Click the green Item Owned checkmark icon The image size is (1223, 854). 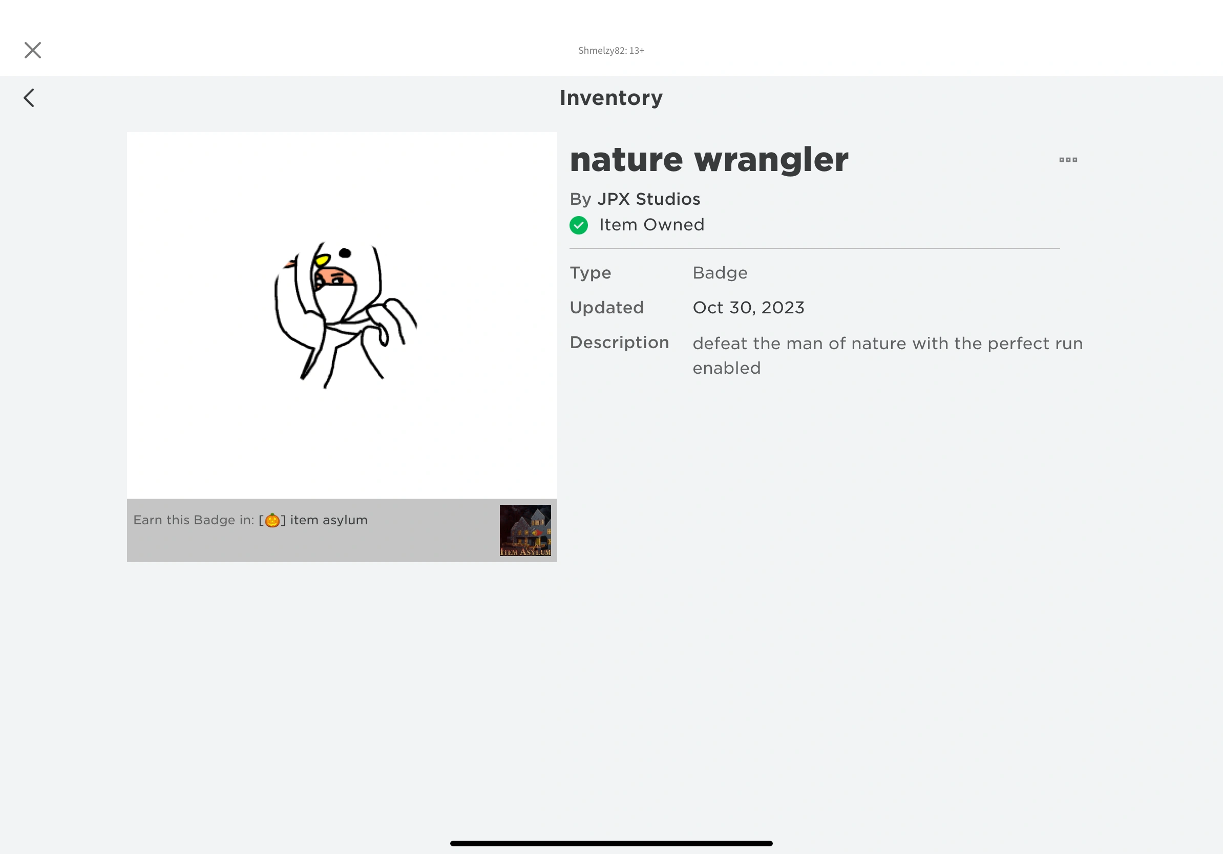click(579, 225)
